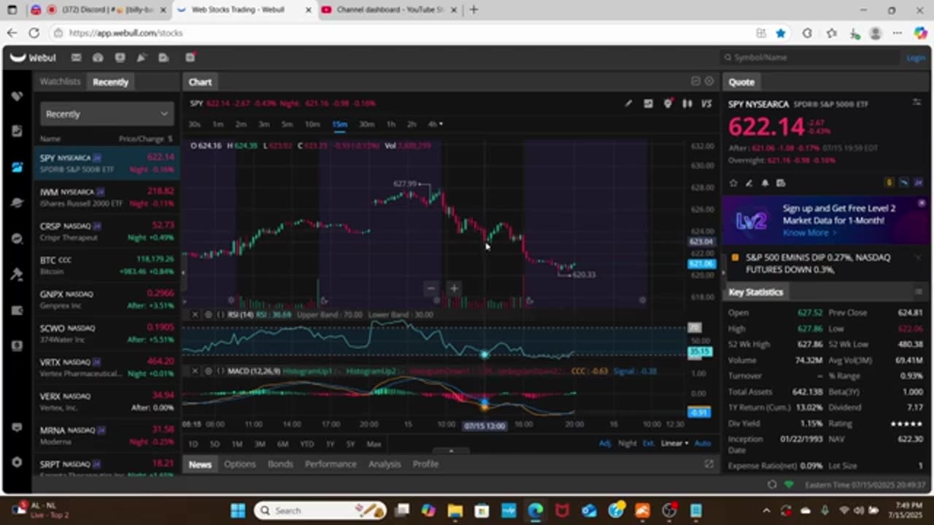The width and height of the screenshot is (934, 525).
Task: Open MACD indicator settings gear
Action: coord(208,371)
